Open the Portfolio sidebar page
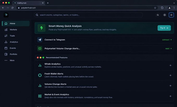 click(16, 54)
